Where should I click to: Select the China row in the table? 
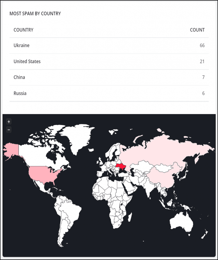(109, 77)
